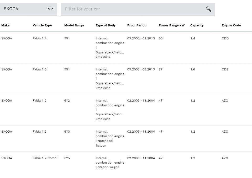Click the Type of Body column header

106,25
